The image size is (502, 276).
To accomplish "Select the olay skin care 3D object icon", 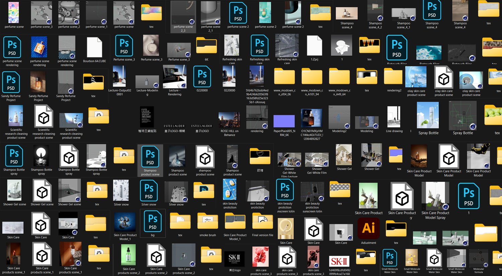I will pyautogui.click(x=444, y=77).
